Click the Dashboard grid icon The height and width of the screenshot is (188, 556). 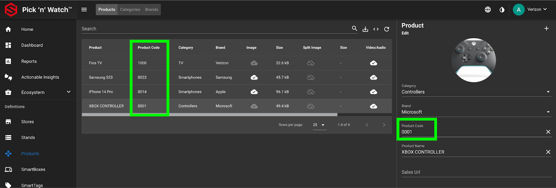8,45
